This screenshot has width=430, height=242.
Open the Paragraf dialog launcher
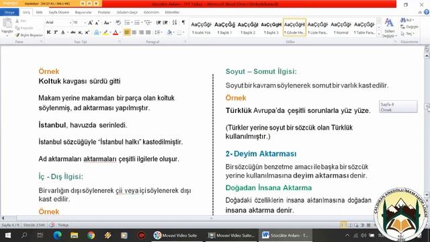(185, 42)
